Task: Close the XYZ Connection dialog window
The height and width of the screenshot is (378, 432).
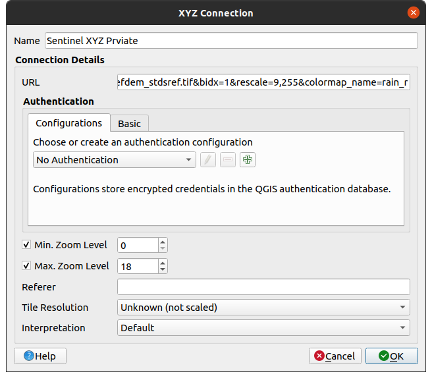Action: point(413,13)
